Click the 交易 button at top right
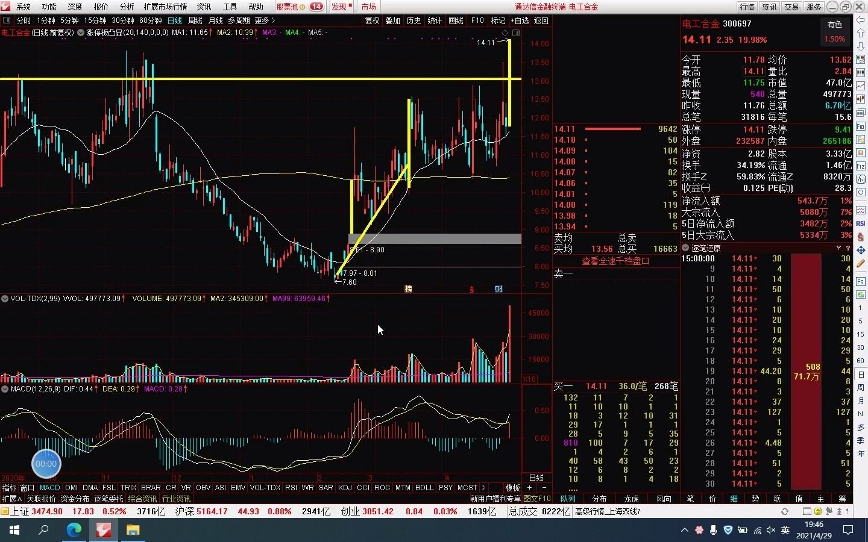868x542 pixels. click(791, 7)
